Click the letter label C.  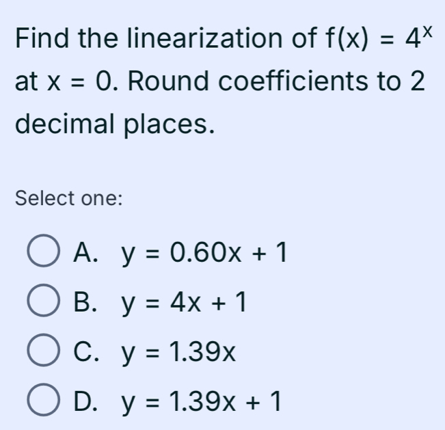[x=86, y=352]
